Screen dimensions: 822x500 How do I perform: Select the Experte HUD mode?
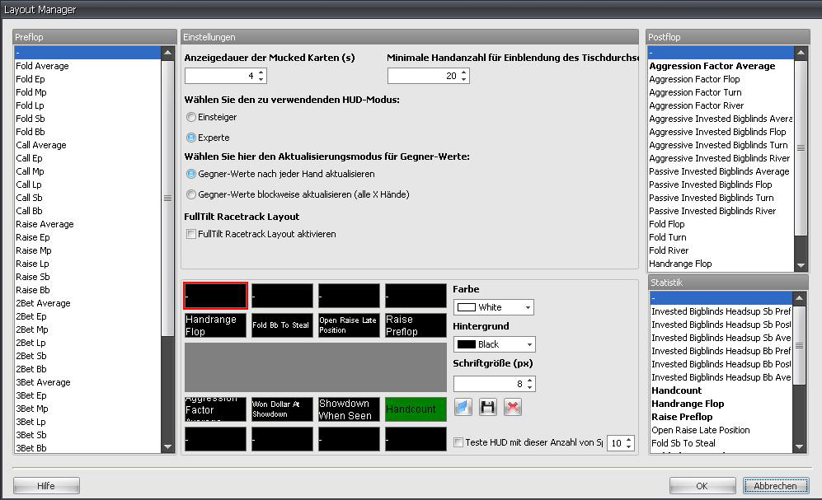tap(191, 138)
